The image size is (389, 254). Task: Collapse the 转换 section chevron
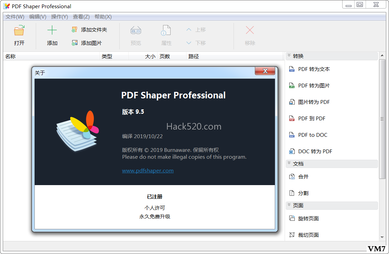(x=289, y=56)
